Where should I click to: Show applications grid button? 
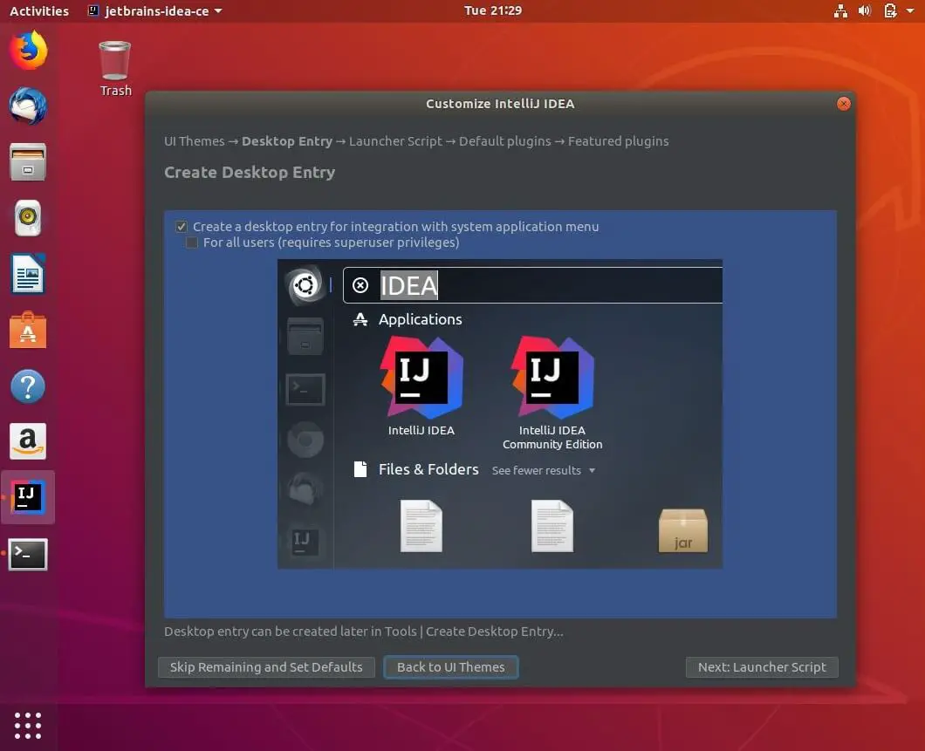tap(28, 726)
